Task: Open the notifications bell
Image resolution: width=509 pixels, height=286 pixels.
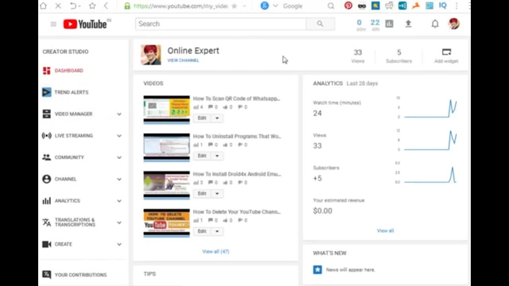Action: [x=435, y=24]
